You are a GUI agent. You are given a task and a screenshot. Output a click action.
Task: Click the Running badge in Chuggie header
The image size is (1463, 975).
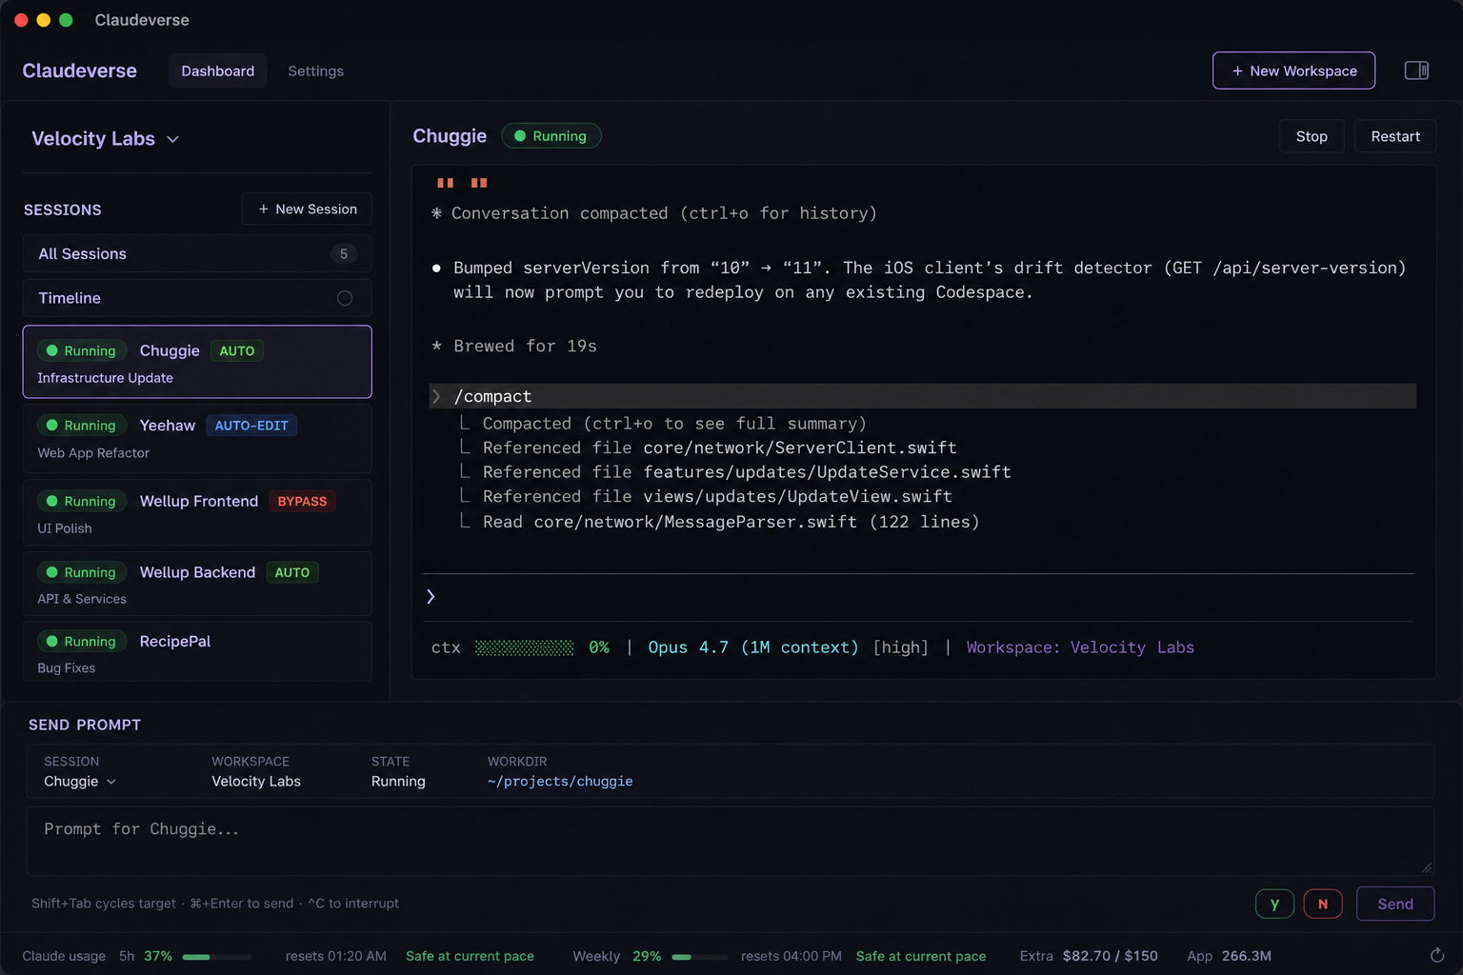coord(551,136)
